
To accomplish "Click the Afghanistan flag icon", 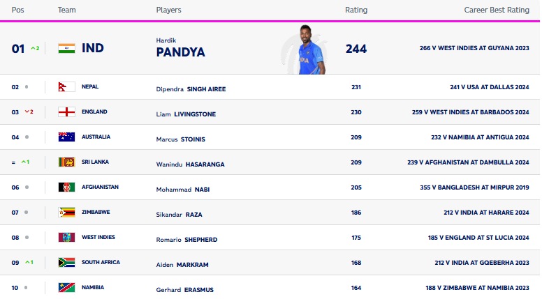I will click(66, 187).
